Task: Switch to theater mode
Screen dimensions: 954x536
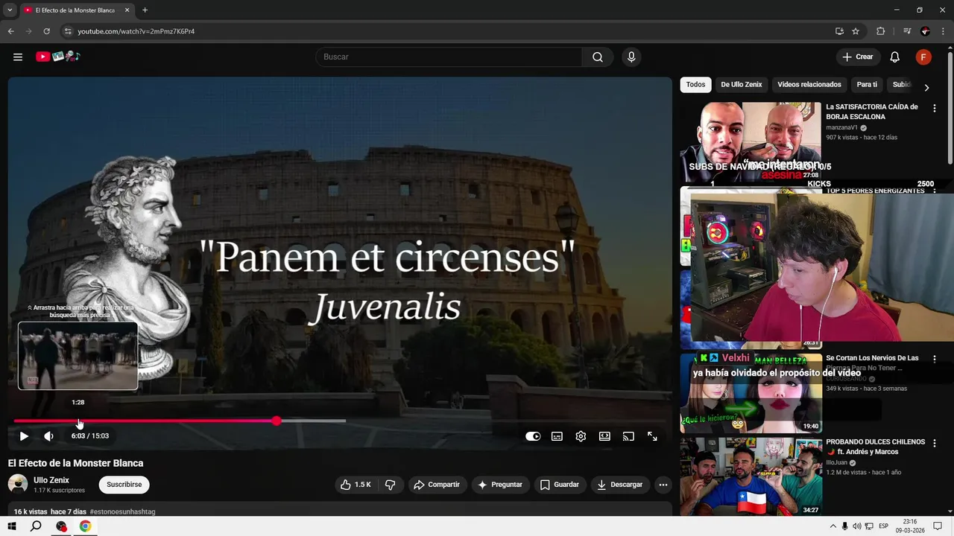Action: click(x=604, y=436)
